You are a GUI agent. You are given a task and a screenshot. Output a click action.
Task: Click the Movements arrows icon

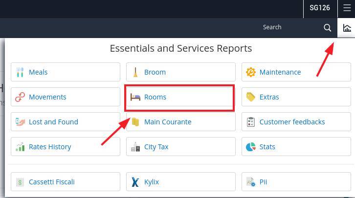(20, 97)
